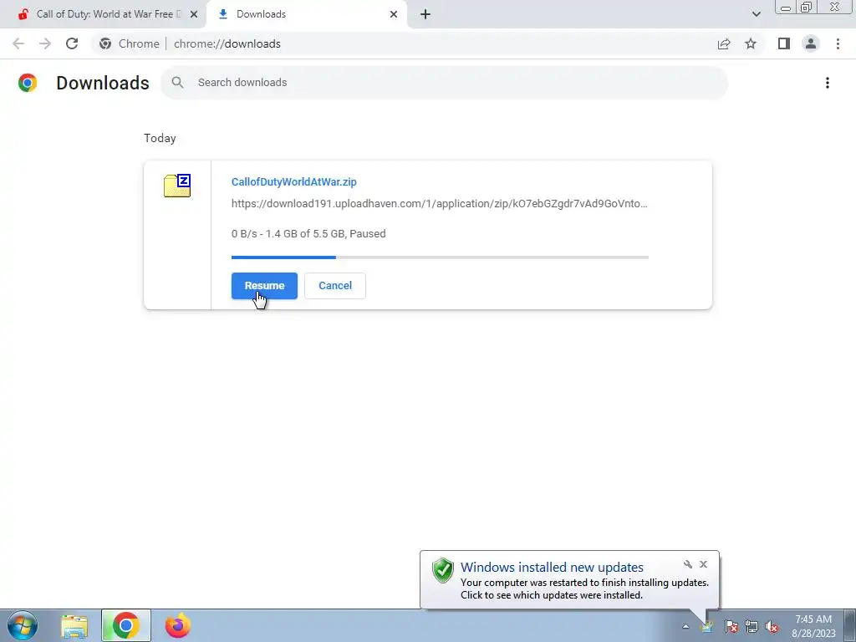Restore down the Chrome window
This screenshot has width=856, height=642.
point(806,7)
